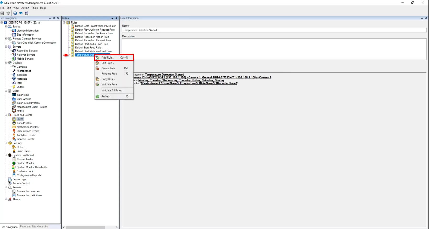Click the System Monitor globe icon

pyautogui.click(x=14, y=163)
